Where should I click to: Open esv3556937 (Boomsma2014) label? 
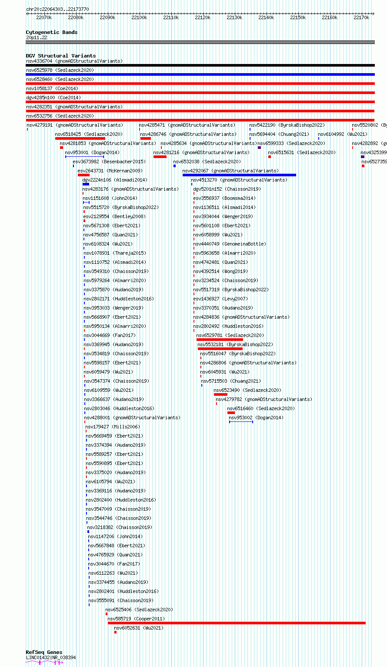224,198
